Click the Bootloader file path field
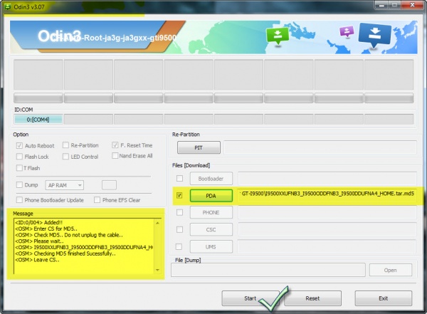This screenshot has width=427, height=314. click(327, 179)
